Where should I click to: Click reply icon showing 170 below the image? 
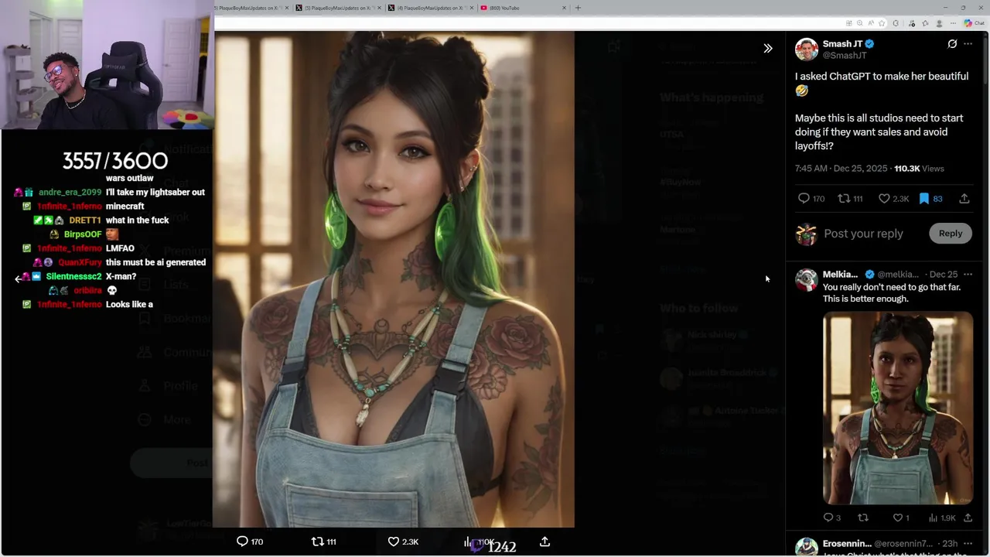(x=250, y=542)
